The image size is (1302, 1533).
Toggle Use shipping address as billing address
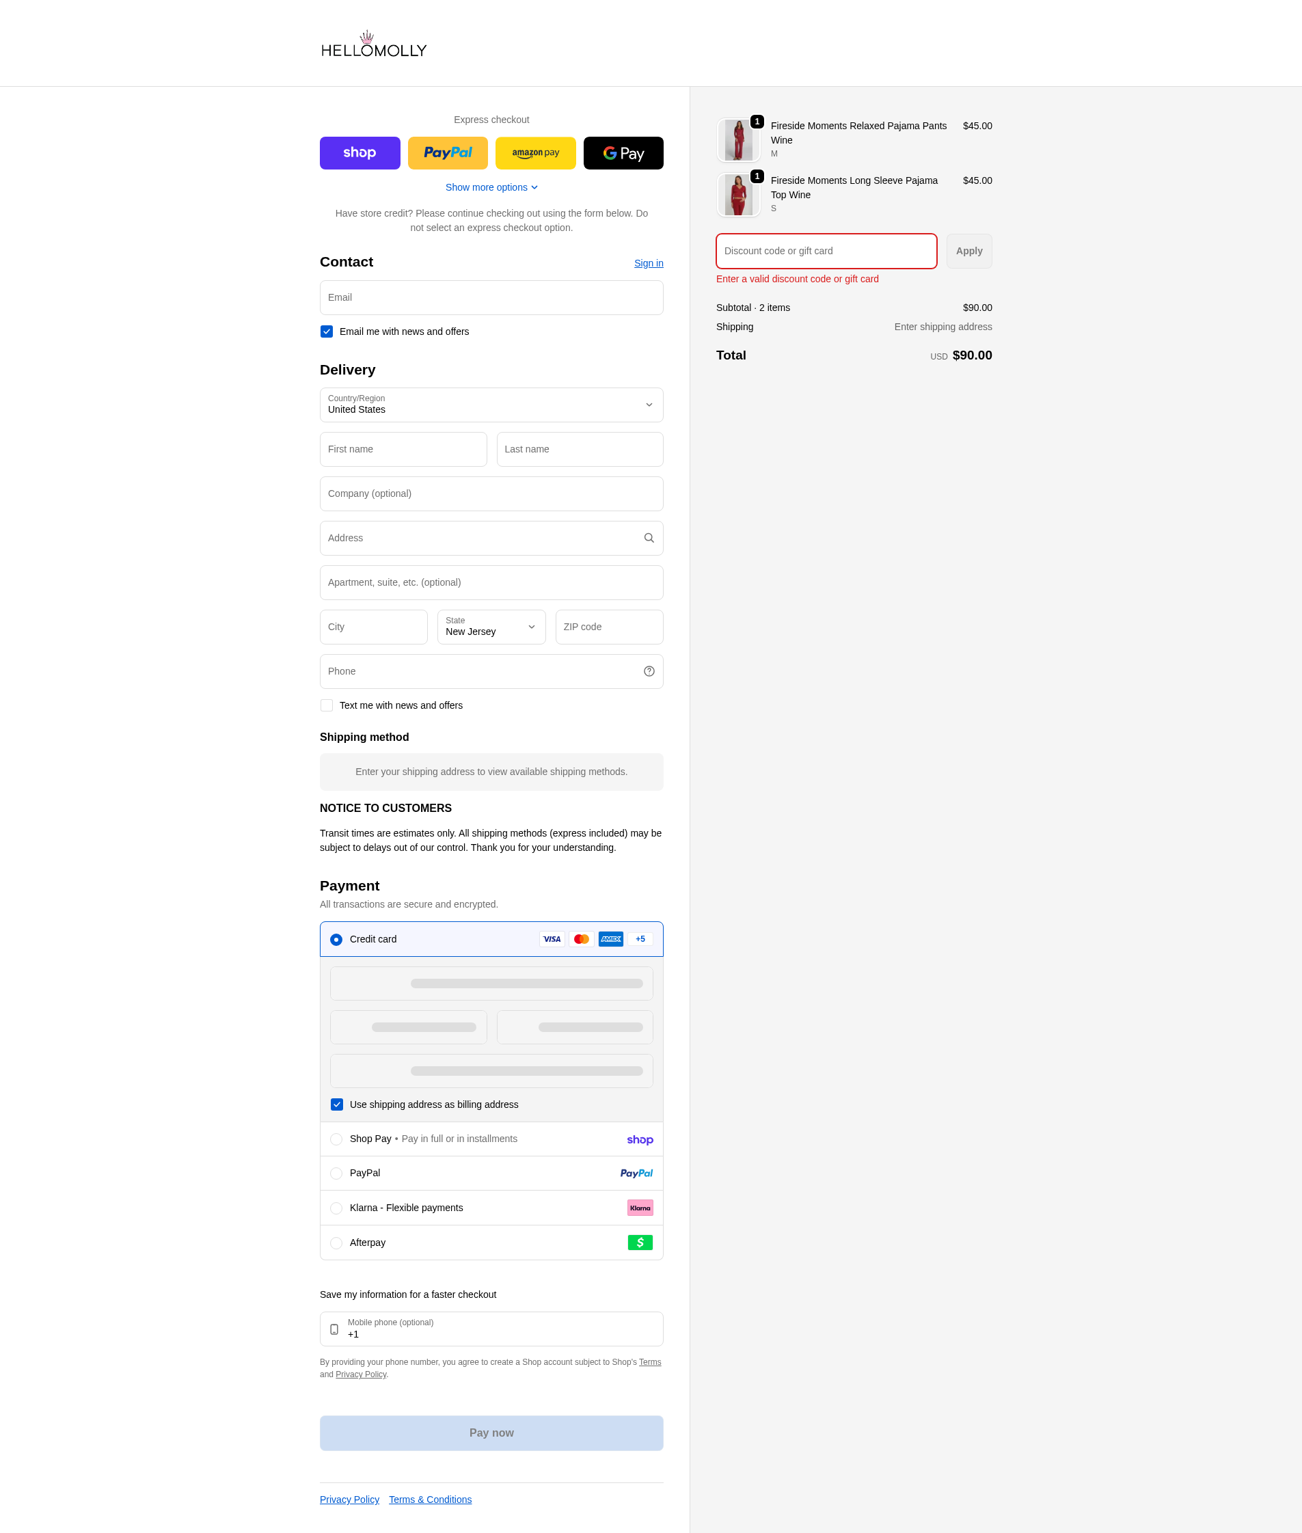(x=336, y=1104)
